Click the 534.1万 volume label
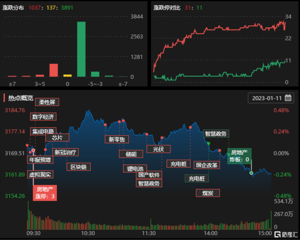 (x=283, y=201)
